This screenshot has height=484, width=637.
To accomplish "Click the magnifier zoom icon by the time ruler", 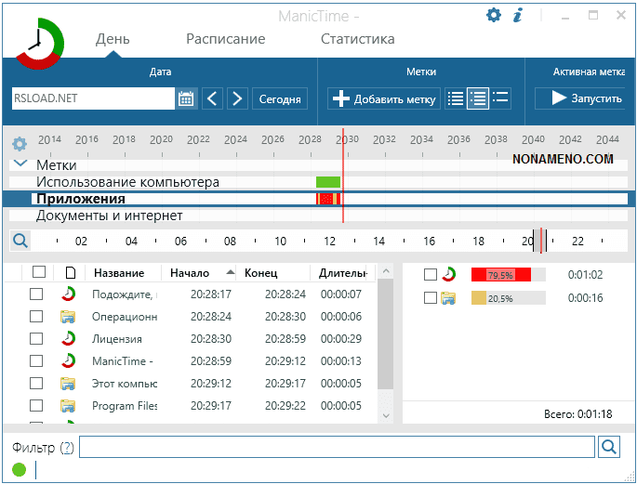I will (x=20, y=241).
